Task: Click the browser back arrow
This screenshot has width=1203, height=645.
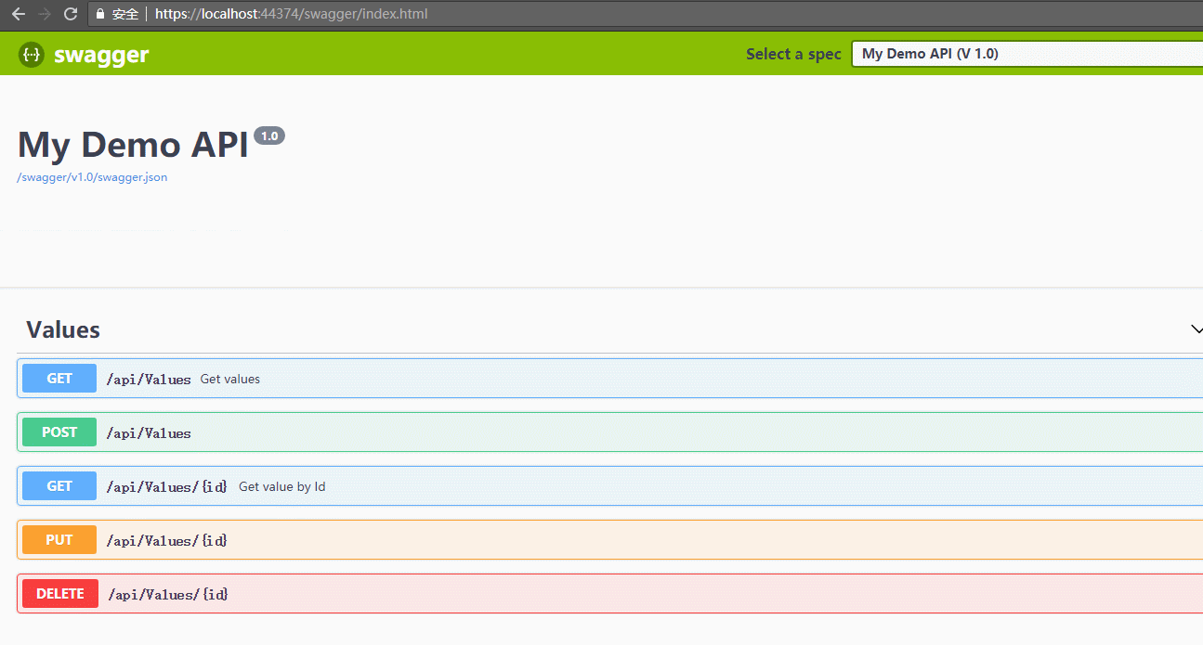Action: 18,14
